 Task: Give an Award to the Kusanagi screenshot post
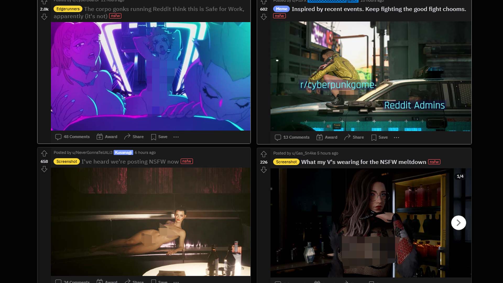tap(107, 281)
